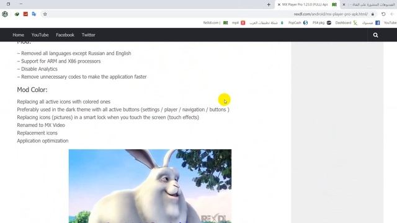Click 'Replacing all active icons with colored ones'
Screen dimensions: 397x223
point(63,102)
